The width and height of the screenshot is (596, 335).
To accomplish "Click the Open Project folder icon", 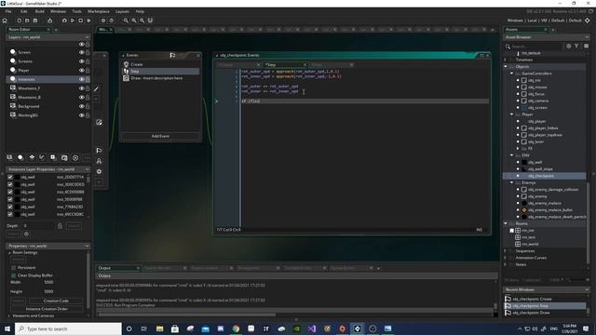I will click(x=27, y=20).
